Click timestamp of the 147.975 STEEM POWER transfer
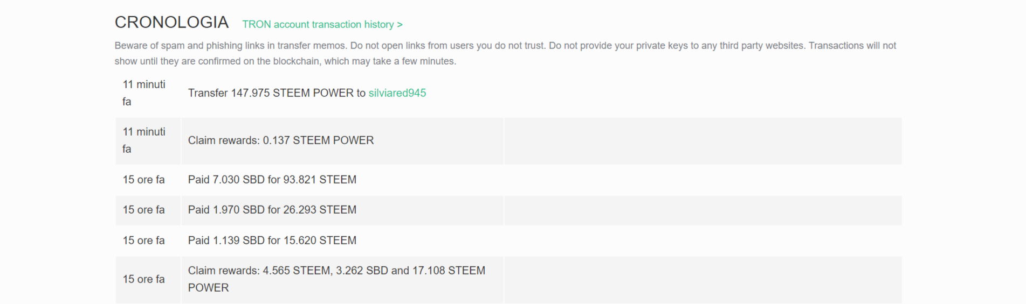The height and width of the screenshot is (304, 1026). (x=144, y=93)
